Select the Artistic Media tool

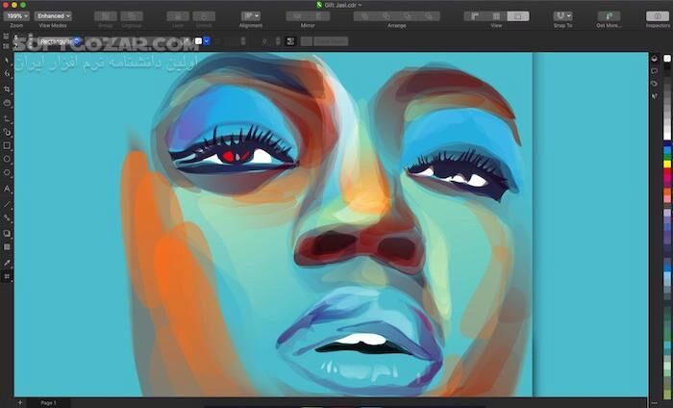[7, 132]
